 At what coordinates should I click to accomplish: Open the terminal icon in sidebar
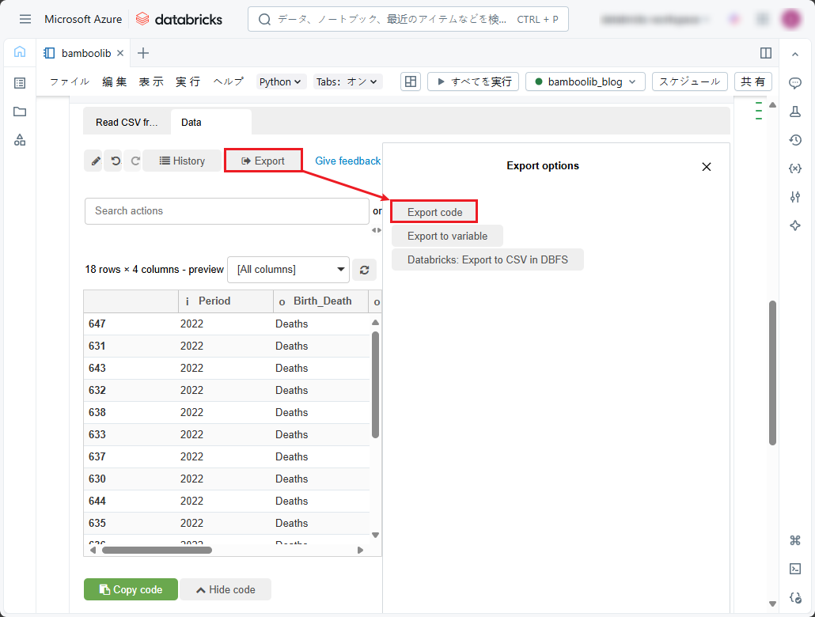[795, 569]
